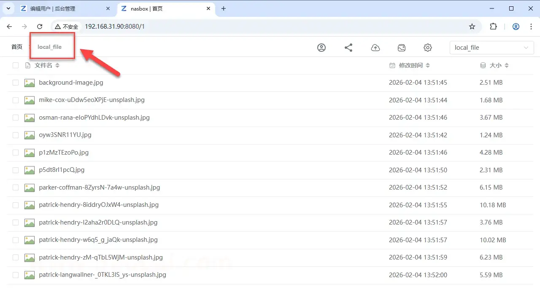Click the browser extensions puzzle icon
Viewport: 540px width, 289px height.
[493, 27]
